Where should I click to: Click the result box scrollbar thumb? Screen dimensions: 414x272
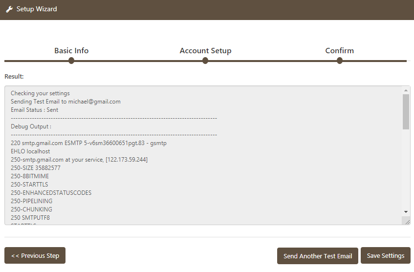tap(406, 112)
